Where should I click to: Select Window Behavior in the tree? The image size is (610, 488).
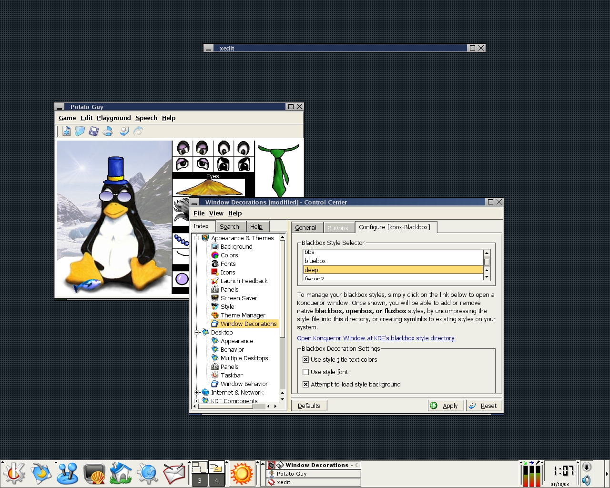pyautogui.click(x=244, y=384)
